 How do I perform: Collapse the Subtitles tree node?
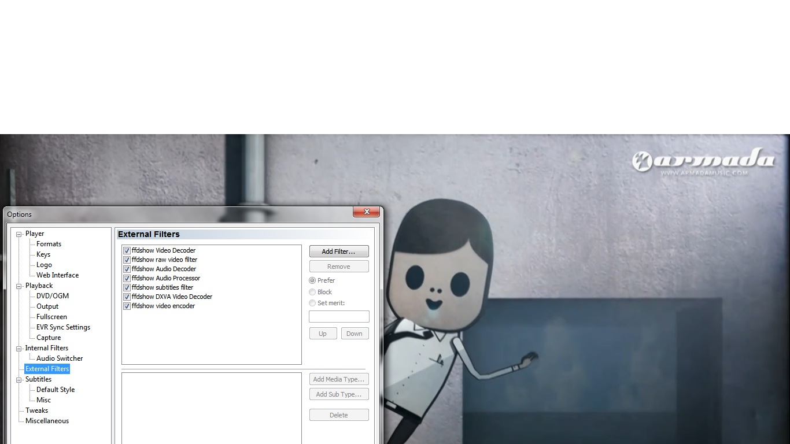19,380
